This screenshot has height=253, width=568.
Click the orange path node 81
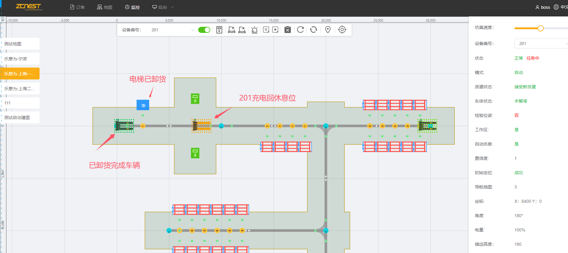pos(305,126)
